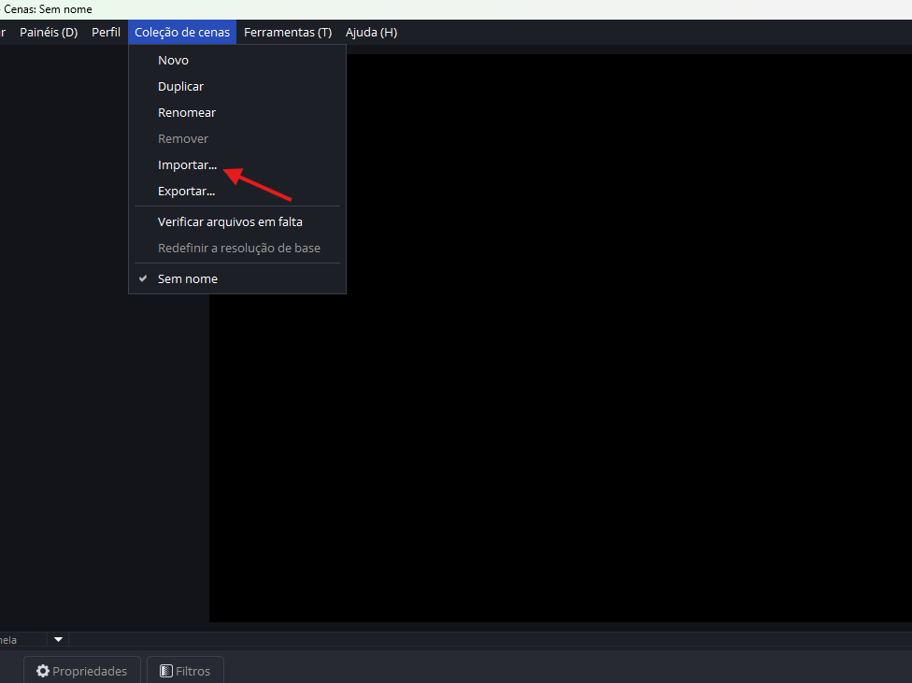Click the Propriedades gear icon
Screen dimensions: 912x683
43,671
